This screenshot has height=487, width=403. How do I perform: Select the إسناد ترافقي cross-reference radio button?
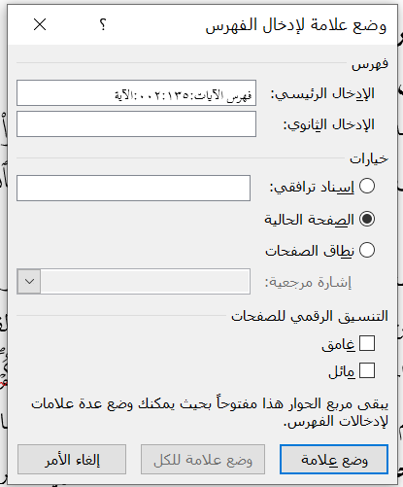point(367,186)
